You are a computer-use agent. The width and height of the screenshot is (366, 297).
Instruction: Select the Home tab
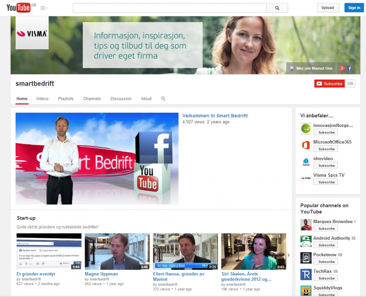click(22, 99)
